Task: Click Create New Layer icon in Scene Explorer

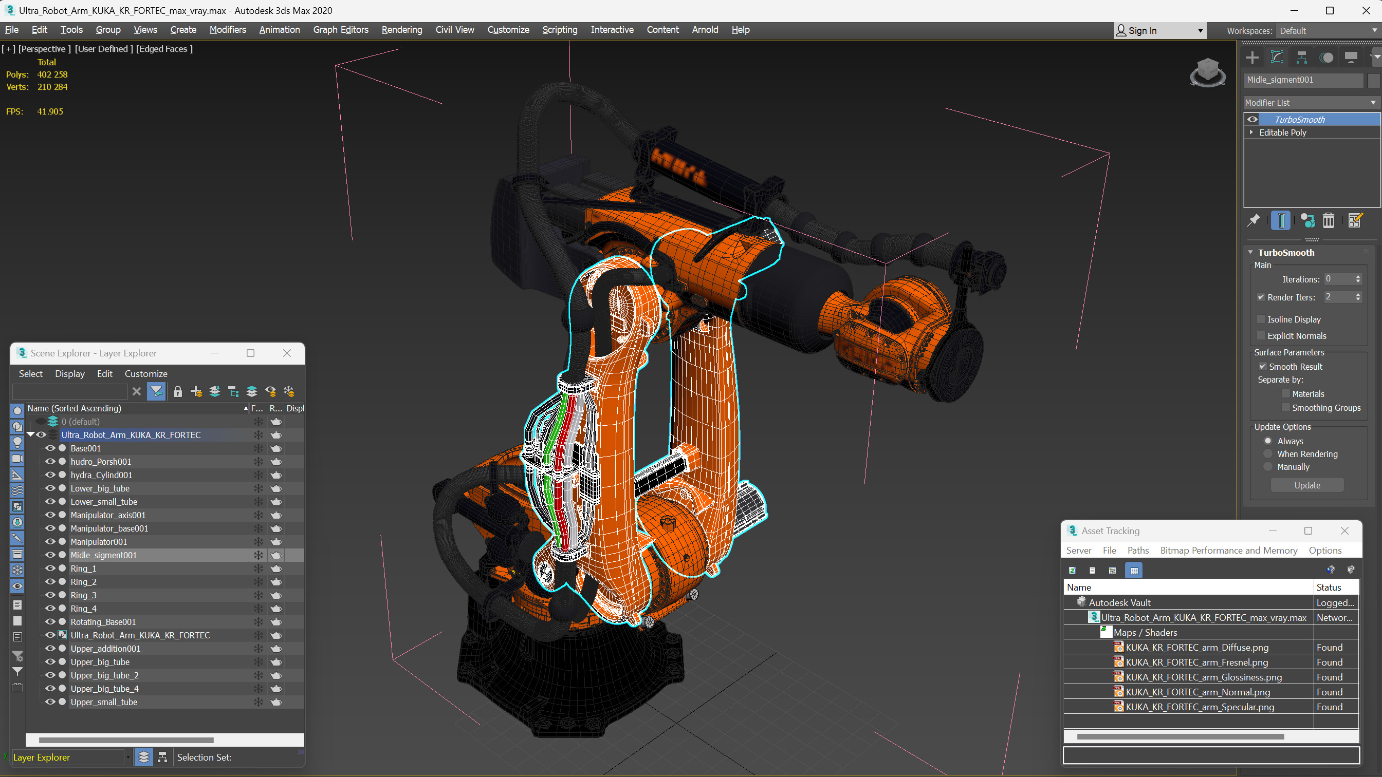Action: [x=196, y=391]
